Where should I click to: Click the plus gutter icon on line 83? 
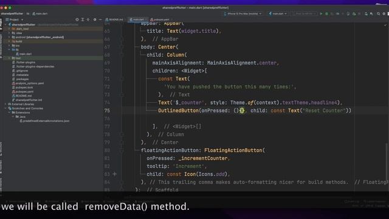[x=115, y=174]
